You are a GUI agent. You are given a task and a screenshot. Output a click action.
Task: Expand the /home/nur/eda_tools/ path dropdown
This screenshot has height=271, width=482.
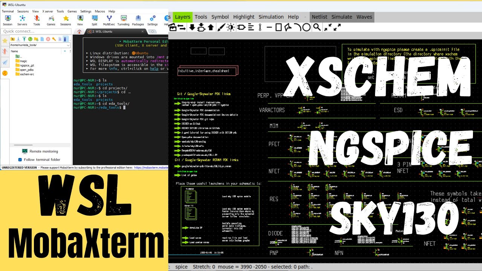(68, 45)
